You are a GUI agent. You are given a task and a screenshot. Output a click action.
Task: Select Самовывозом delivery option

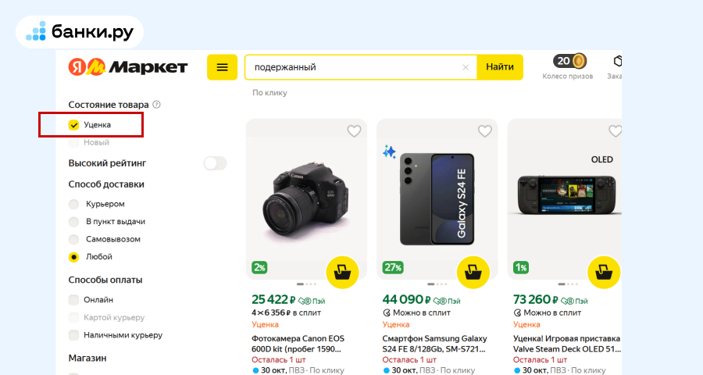(74, 239)
